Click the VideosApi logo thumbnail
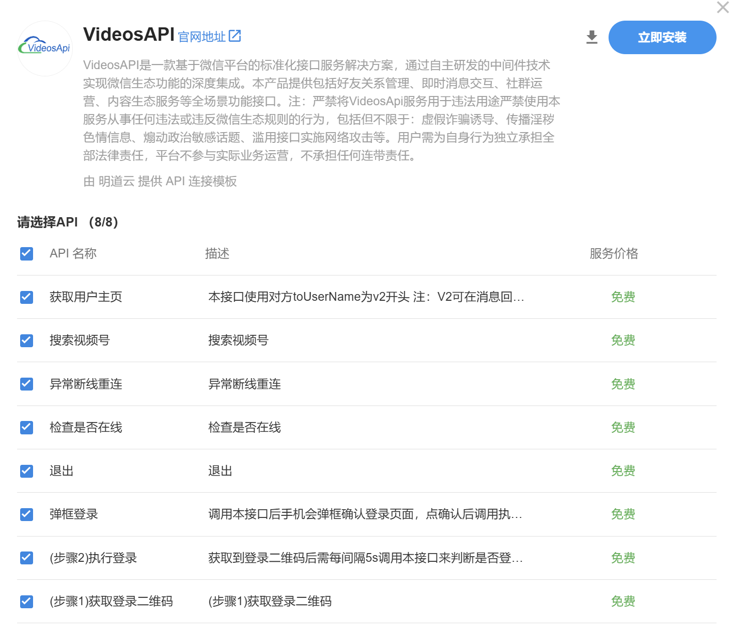Image resolution: width=731 pixels, height=633 pixels. click(45, 48)
